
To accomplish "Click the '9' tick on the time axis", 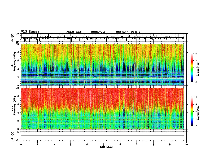I will (x=170, y=145).
